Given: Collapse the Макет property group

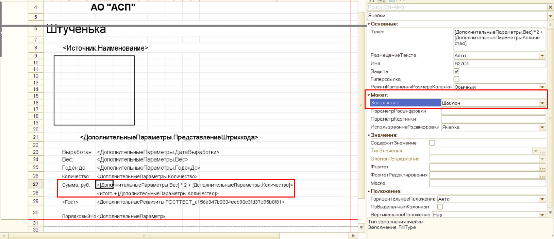Looking at the screenshot, I should click(x=369, y=95).
